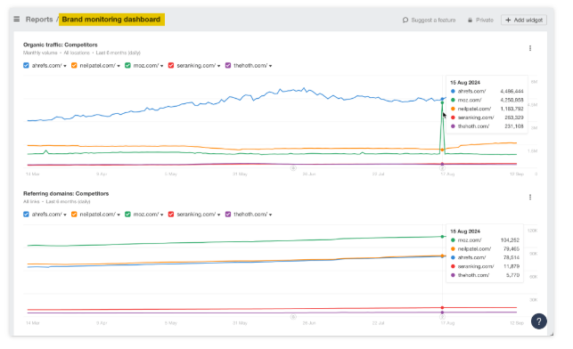Expand ahrefs.com dropdown arrow in Referring domains legend
The image size is (573, 349).
click(65, 215)
